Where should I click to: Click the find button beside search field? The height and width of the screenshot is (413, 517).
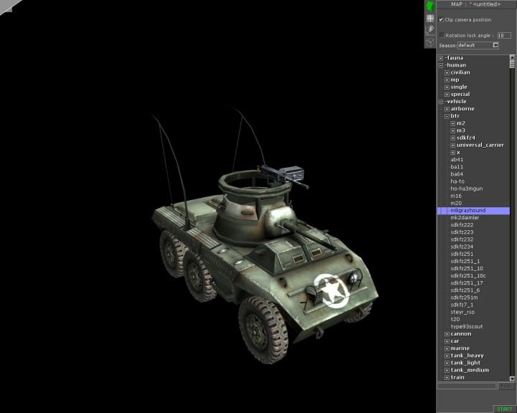tap(506, 386)
